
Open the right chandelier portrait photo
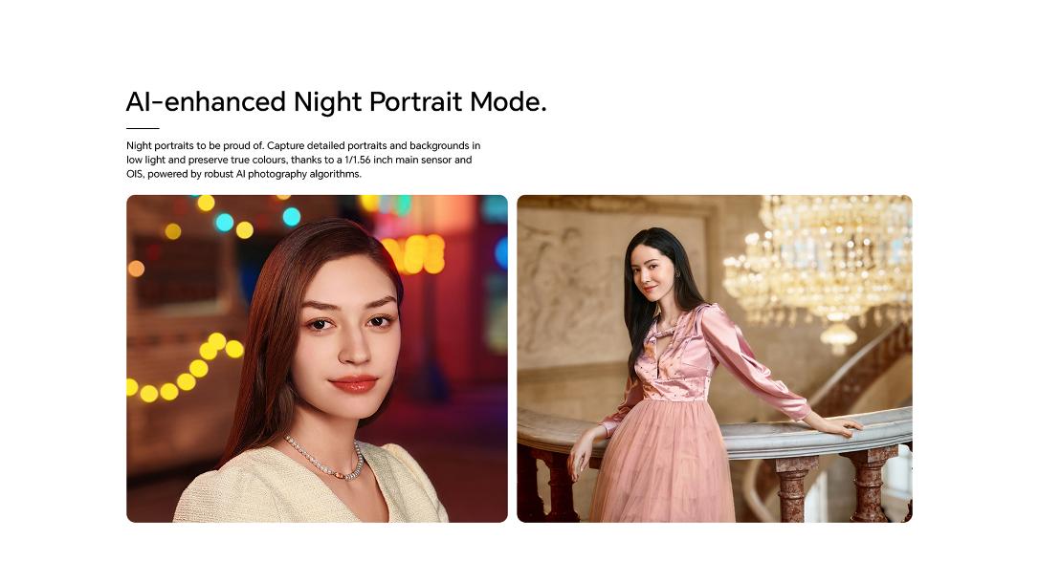coord(715,358)
